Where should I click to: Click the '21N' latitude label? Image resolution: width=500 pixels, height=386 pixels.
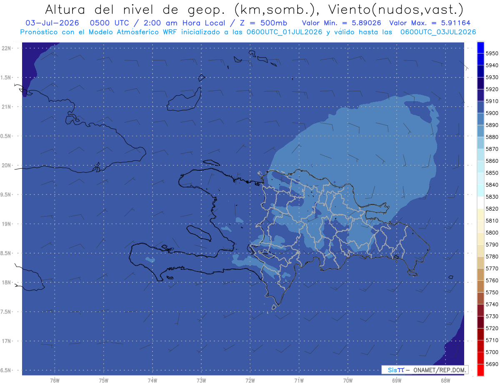pyautogui.click(x=7, y=107)
